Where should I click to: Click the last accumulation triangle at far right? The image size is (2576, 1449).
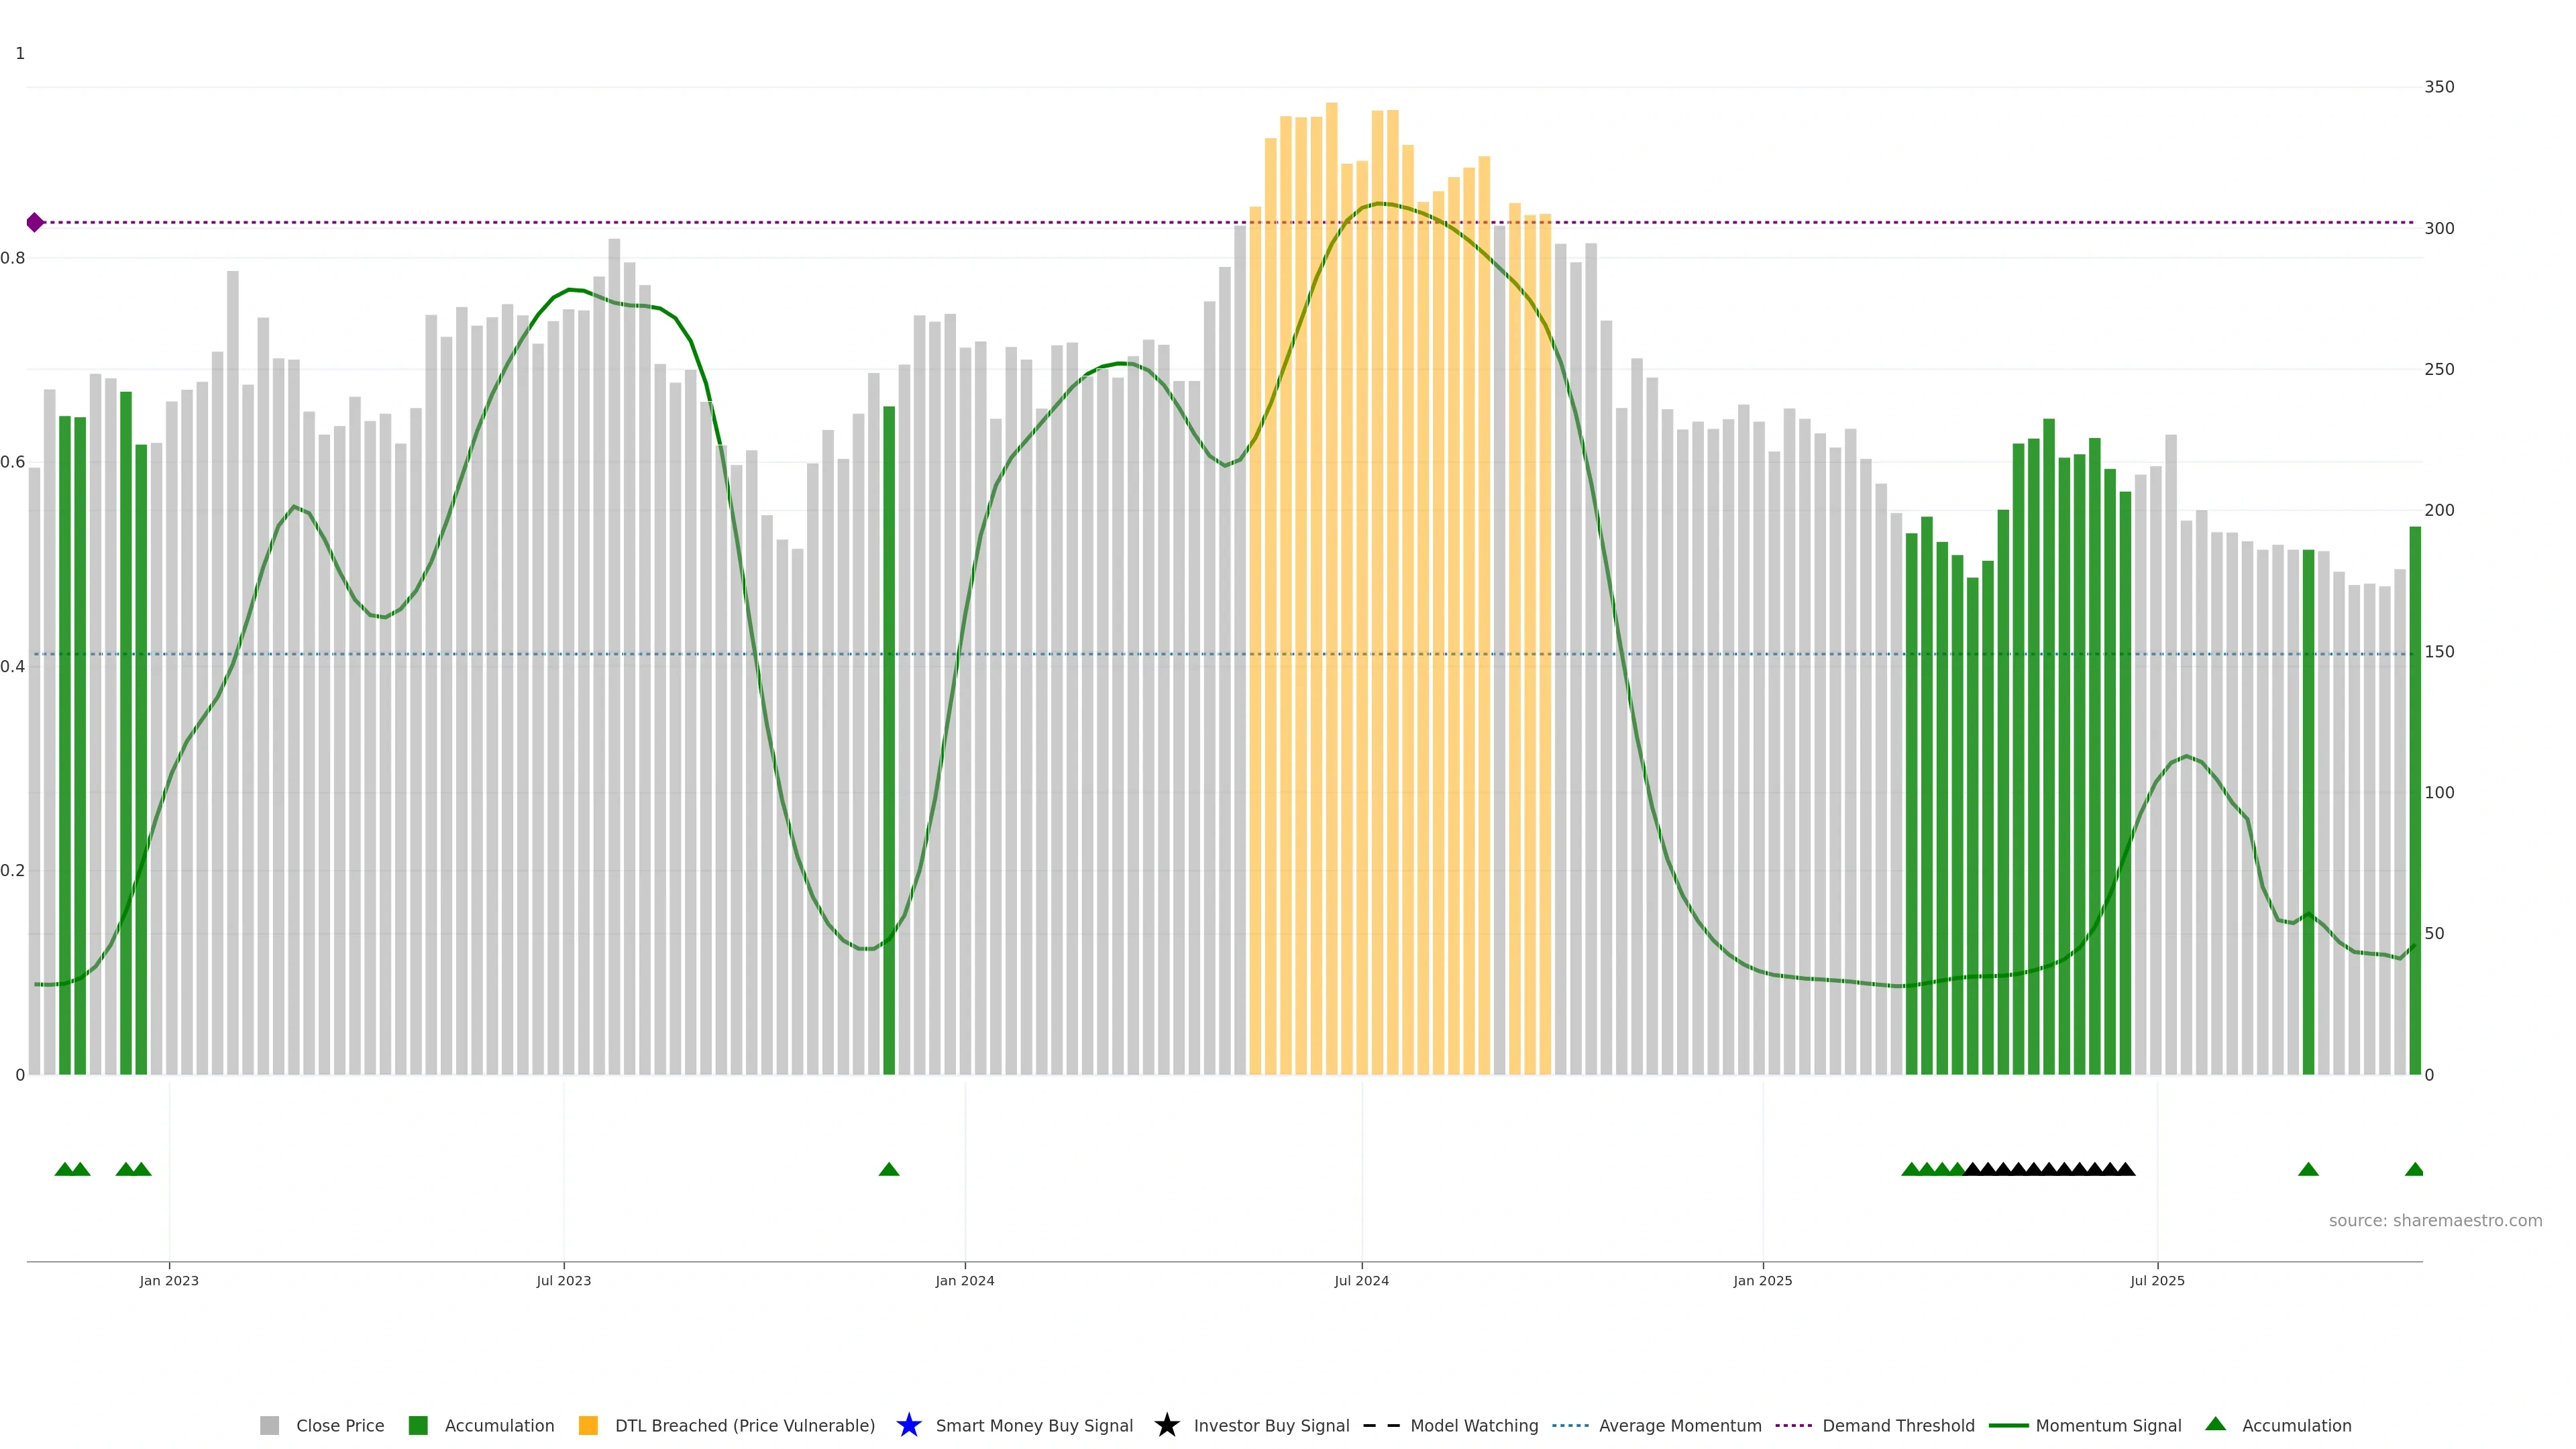[2414, 1169]
